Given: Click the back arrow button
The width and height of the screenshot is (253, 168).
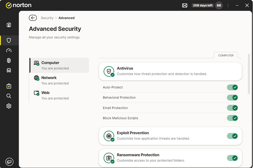Looking at the screenshot, I should click(33, 18).
